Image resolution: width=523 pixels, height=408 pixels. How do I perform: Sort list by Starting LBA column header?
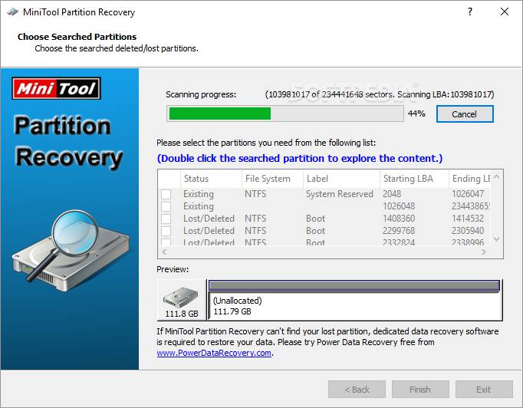[x=414, y=179]
